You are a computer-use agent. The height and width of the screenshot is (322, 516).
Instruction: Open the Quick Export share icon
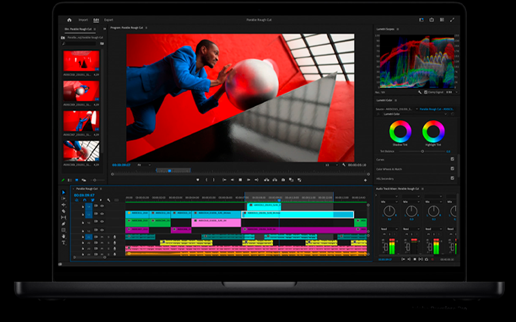coord(431,20)
